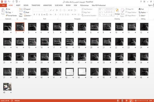Open PowerPoint Help
This screenshot has width=154, height=102.
pos(141,2)
